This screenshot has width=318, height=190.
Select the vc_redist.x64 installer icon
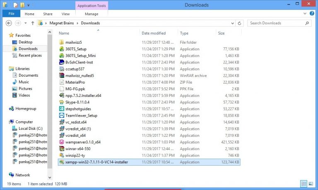pyautogui.click(x=61, y=122)
